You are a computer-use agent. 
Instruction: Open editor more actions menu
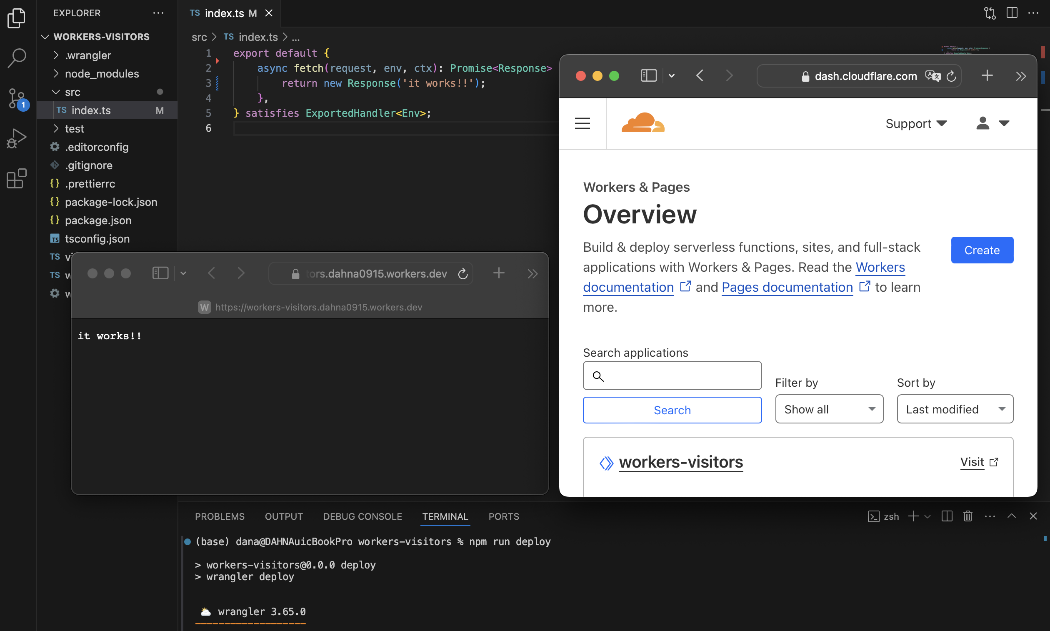coord(1033,13)
